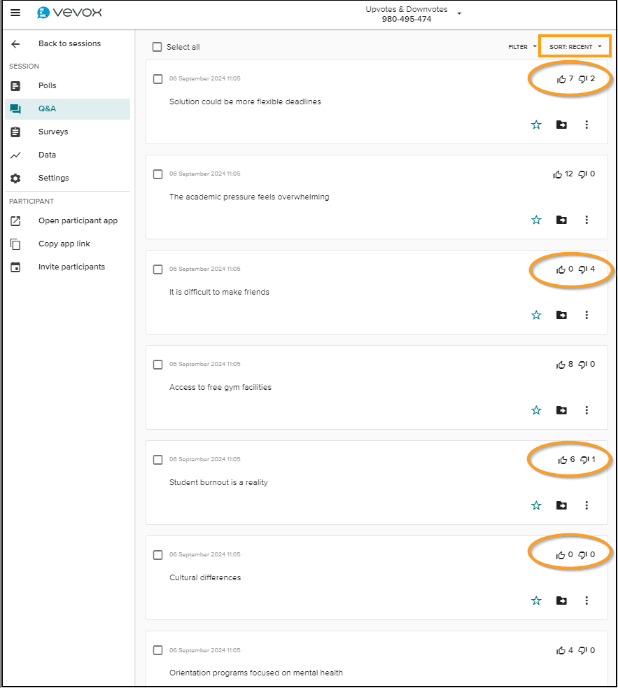Image resolution: width=618 pixels, height=688 pixels.
Task: Expand the session title dropdown arrow
Action: tap(459, 13)
